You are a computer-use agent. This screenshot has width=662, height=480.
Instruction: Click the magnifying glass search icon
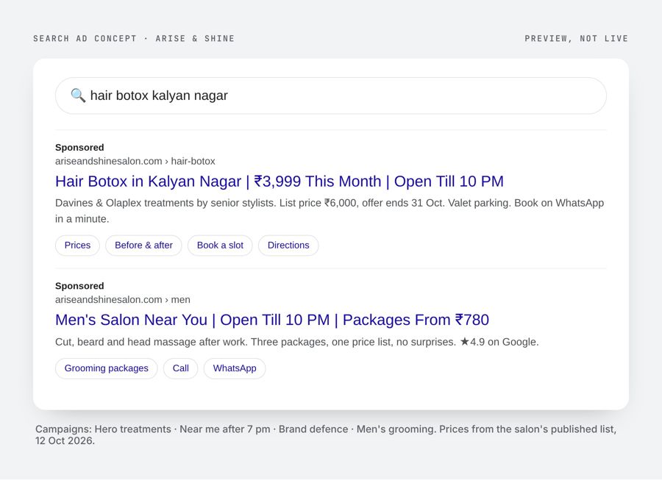78,96
